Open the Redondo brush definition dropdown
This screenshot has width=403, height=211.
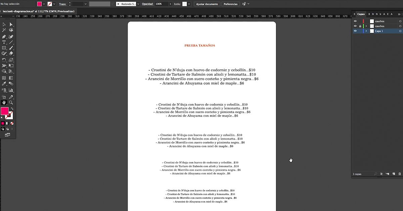pos(138,4)
